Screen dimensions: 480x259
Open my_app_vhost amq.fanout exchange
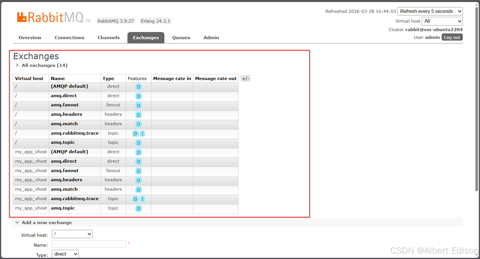click(x=65, y=171)
